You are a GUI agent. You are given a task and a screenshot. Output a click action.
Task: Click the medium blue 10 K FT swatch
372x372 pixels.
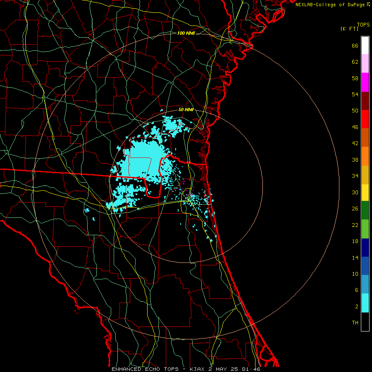click(365, 266)
